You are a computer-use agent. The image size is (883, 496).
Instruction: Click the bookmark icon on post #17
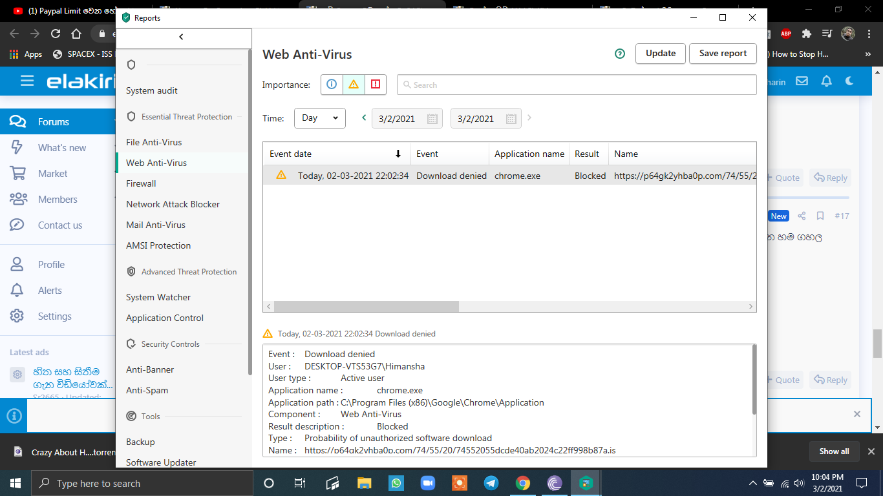click(x=820, y=216)
